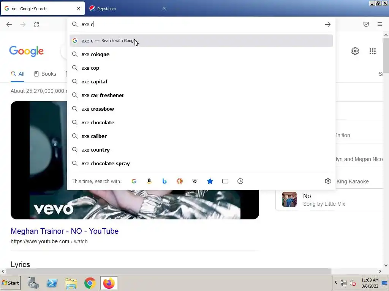The height and width of the screenshot is (291, 389).
Task: Click the vertical scrollbar down arrow
Action: click(x=386, y=266)
